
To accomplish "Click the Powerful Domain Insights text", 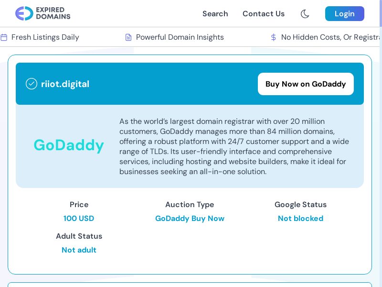I will tap(180, 37).
